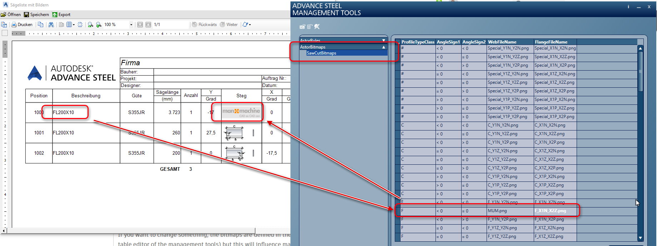Screen dimensions: 657x246
Task: Click the Export button
Action: 61,15
